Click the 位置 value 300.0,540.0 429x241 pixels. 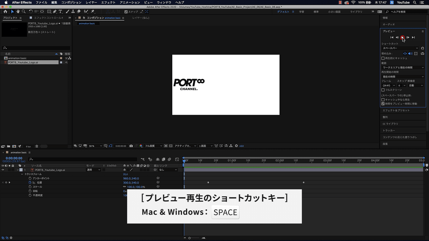click(x=131, y=182)
